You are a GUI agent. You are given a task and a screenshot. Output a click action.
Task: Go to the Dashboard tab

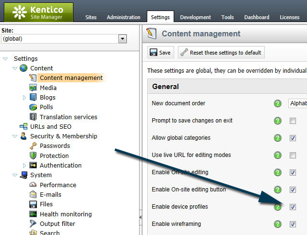(257, 17)
